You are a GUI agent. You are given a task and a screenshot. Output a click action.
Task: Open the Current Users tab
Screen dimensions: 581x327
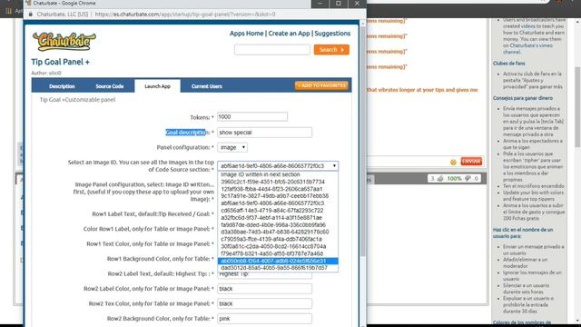click(x=207, y=86)
